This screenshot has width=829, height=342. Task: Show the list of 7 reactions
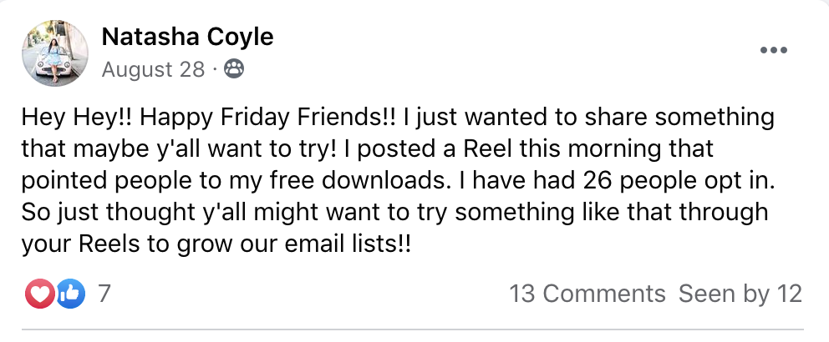click(x=104, y=294)
